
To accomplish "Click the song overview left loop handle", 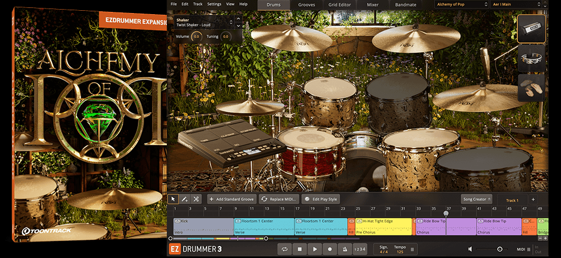I will pyautogui.click(x=170, y=238).
